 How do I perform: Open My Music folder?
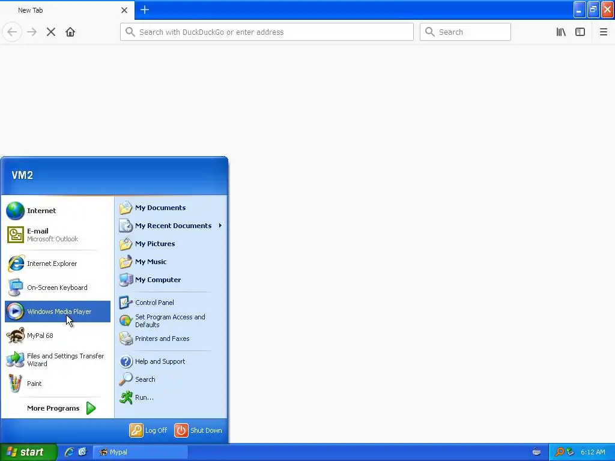tap(171, 262)
